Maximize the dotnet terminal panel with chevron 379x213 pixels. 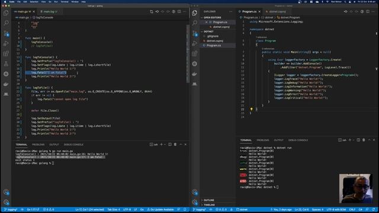coord(369,140)
